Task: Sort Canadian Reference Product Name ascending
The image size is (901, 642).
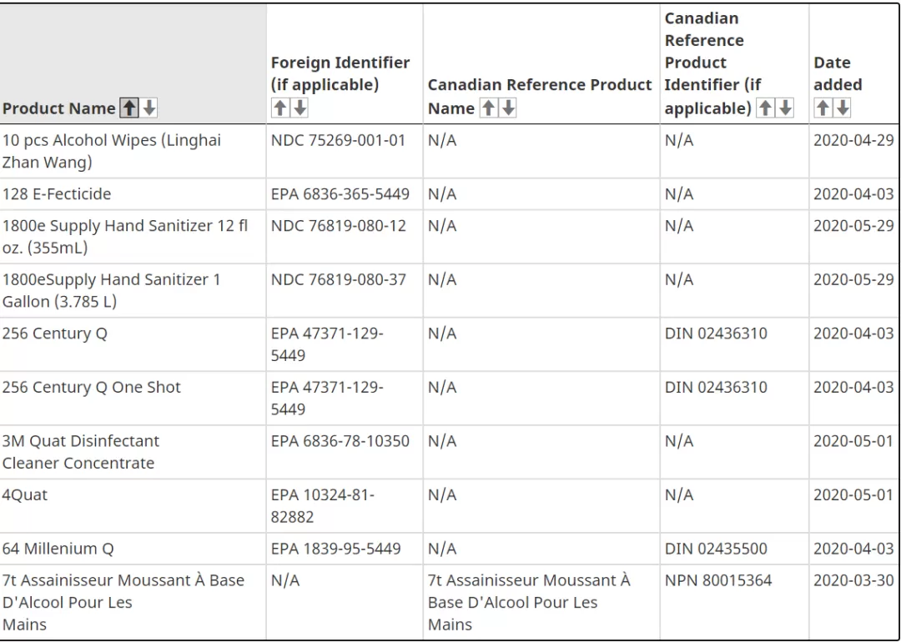Action: tap(488, 108)
